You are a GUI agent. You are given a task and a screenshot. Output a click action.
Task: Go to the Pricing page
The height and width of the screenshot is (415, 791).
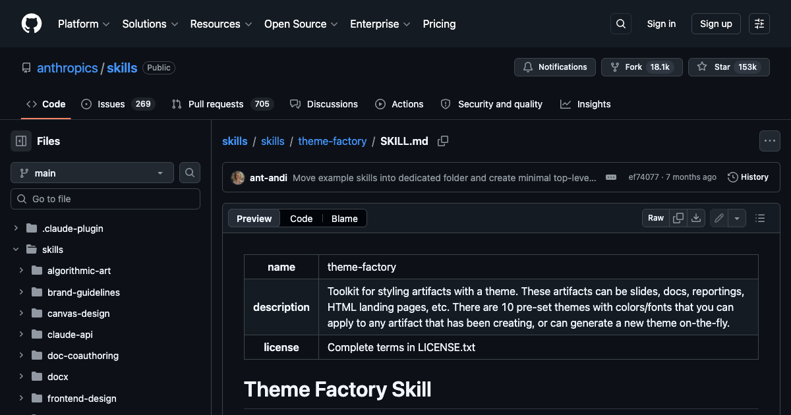coord(439,24)
